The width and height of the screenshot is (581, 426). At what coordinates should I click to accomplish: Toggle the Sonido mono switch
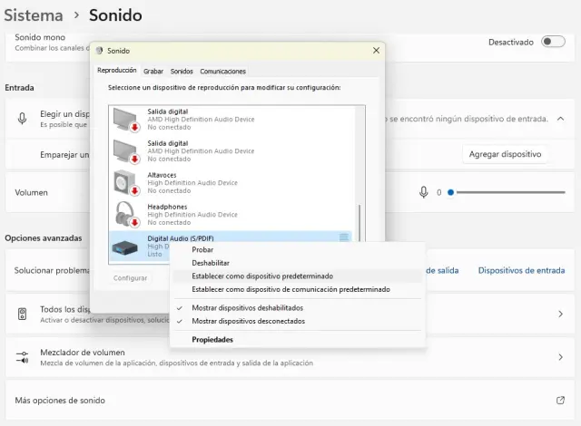pyautogui.click(x=552, y=42)
